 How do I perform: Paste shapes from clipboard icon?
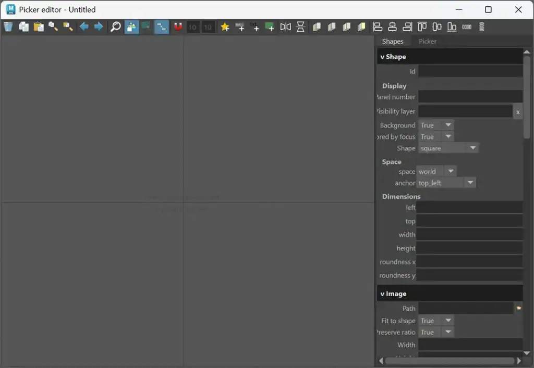tap(39, 27)
